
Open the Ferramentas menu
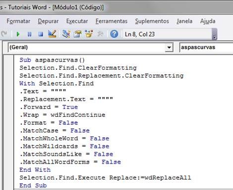[112, 21]
